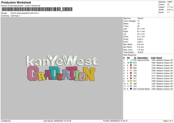Click the EndX value 0.00 in
The height and width of the screenshot is (123, 174).
(140, 39)
